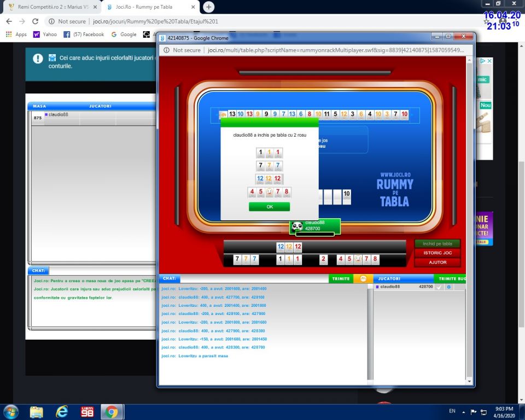This screenshot has height=420, width=525.
Task: Pick the black 7 tile on bottom rack
Action: click(x=237, y=259)
